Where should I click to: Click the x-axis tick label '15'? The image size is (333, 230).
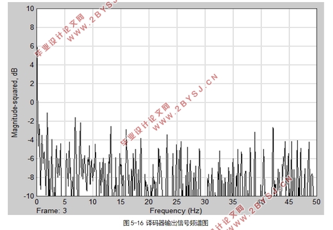coord(121,202)
